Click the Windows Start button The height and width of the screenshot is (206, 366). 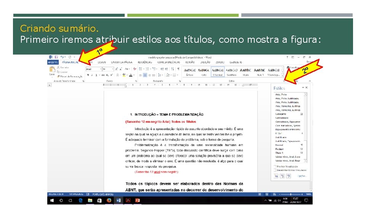point(52,200)
